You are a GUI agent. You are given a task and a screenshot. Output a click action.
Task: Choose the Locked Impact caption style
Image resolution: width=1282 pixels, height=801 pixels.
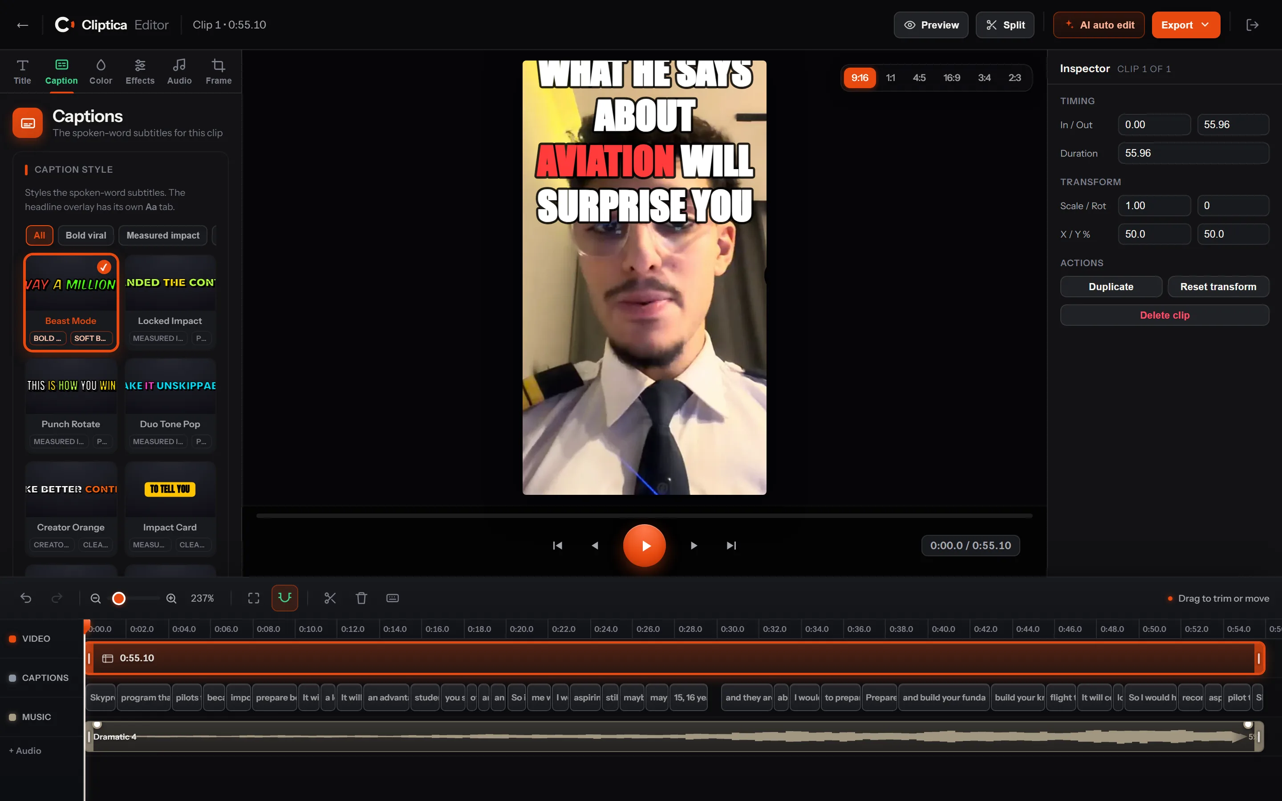pos(170,303)
